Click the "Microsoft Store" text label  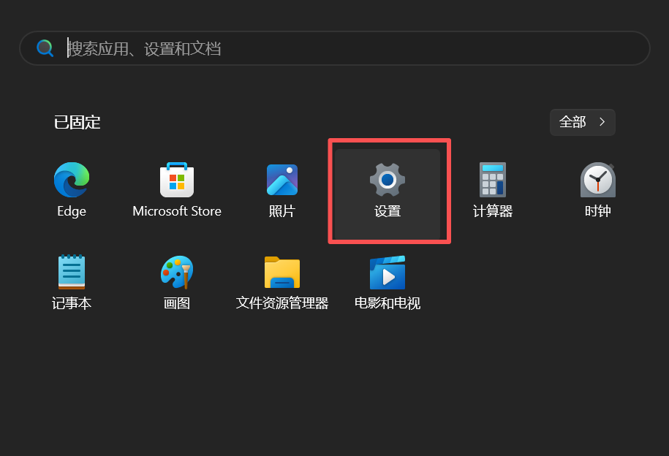pos(177,211)
